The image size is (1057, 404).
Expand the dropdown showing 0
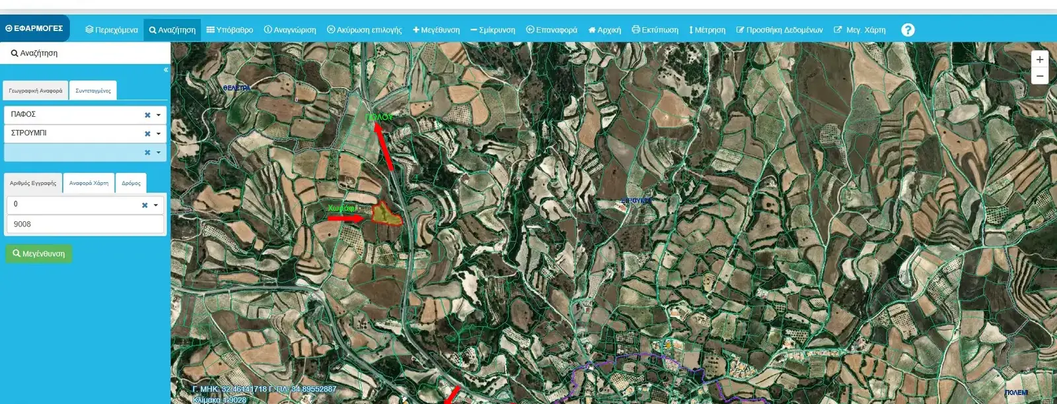click(156, 205)
